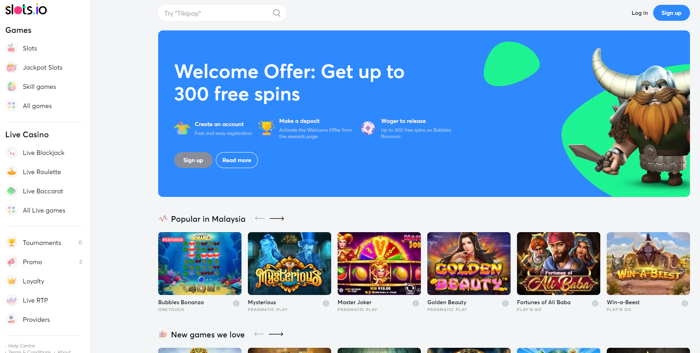
Task: Advance Popular in Malaysia carousel right
Action: point(277,219)
